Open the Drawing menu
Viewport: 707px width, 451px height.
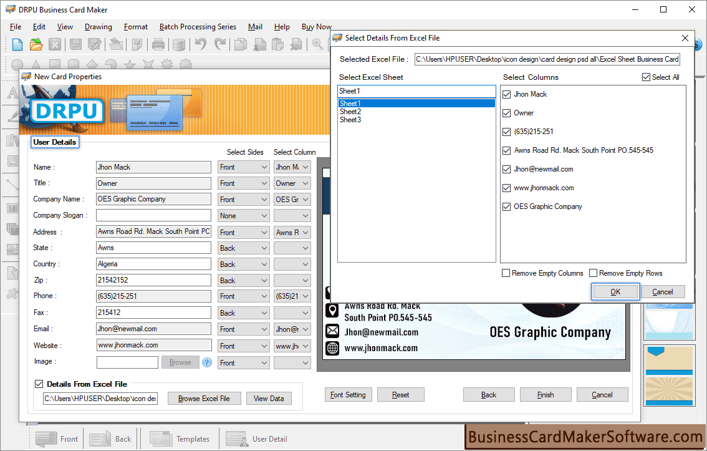99,27
